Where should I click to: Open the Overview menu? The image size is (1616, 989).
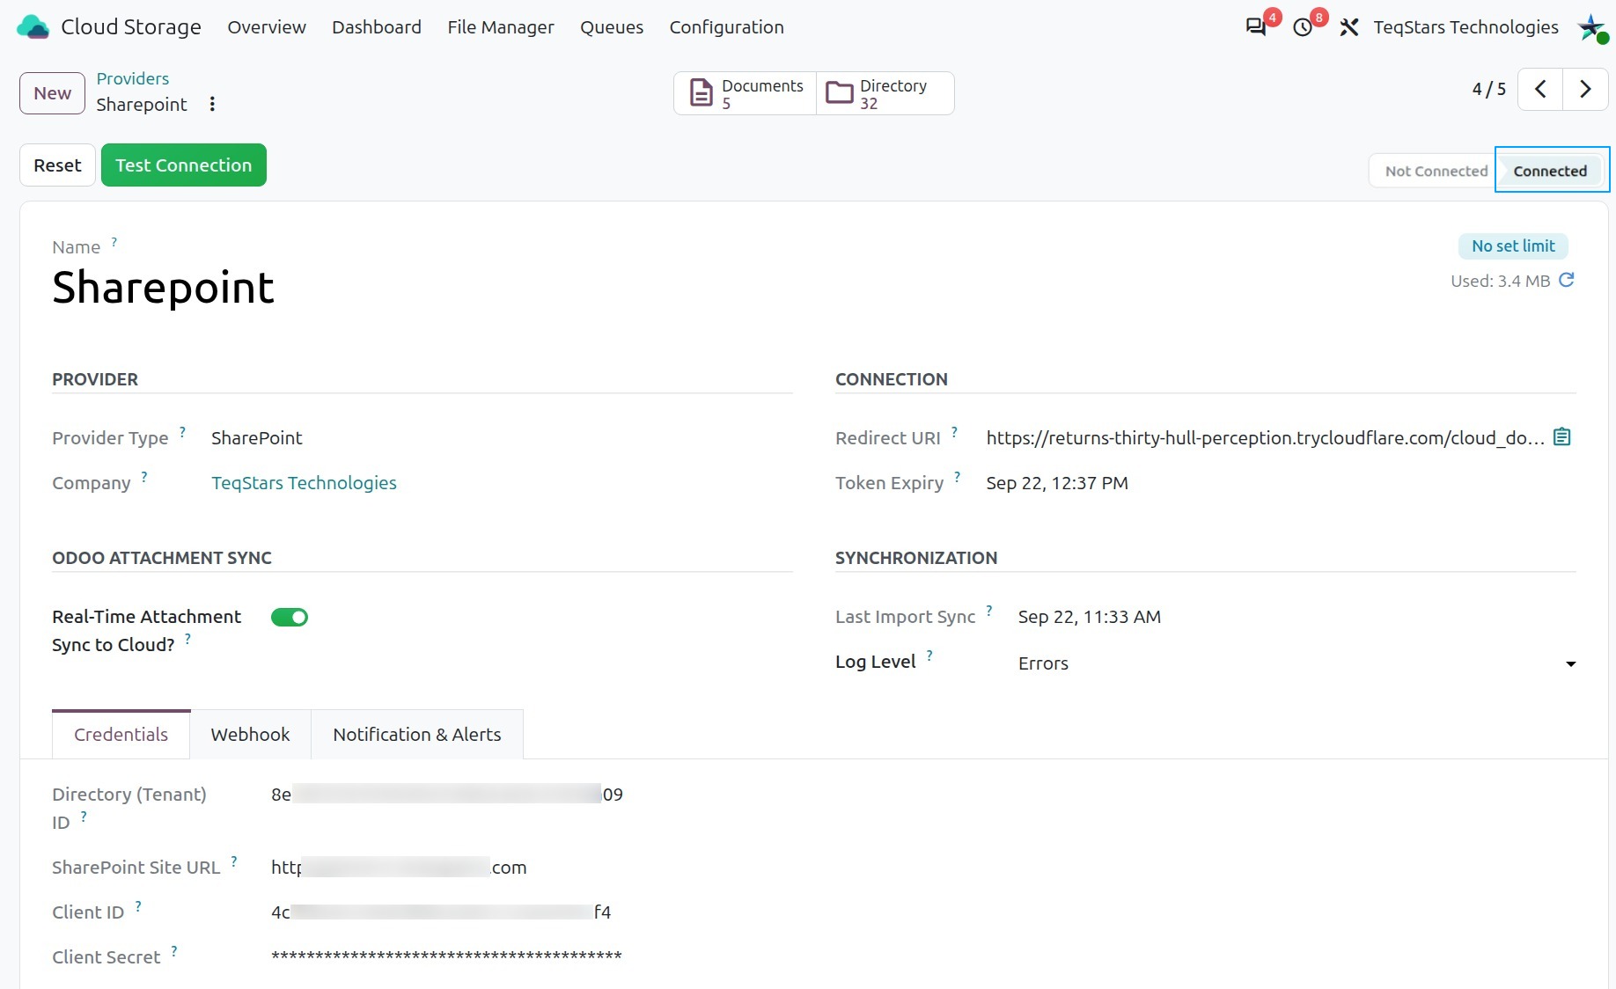(x=267, y=27)
